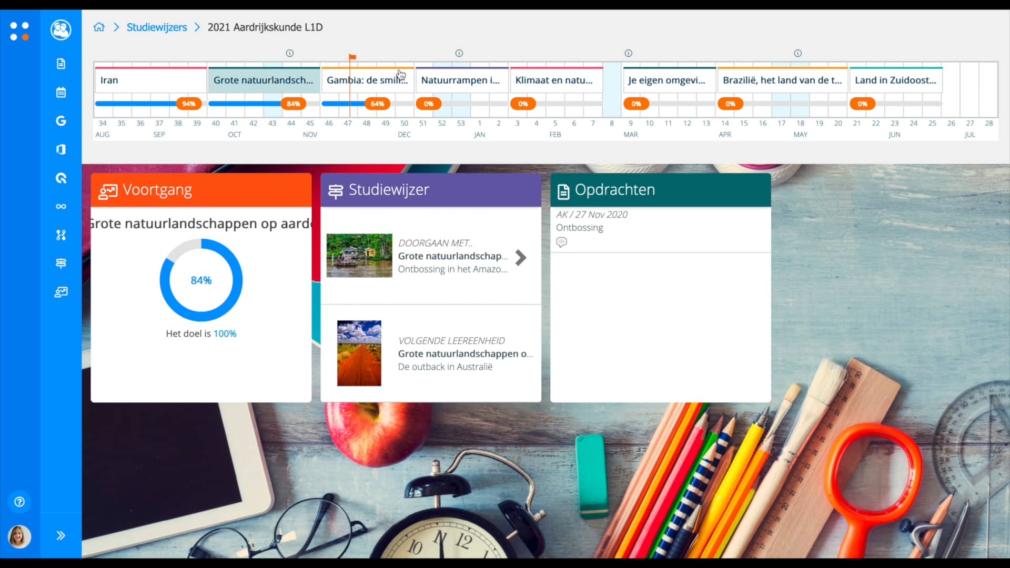This screenshot has width=1010, height=568.
Task: Click the home icon in breadcrumb
Action: (x=99, y=27)
